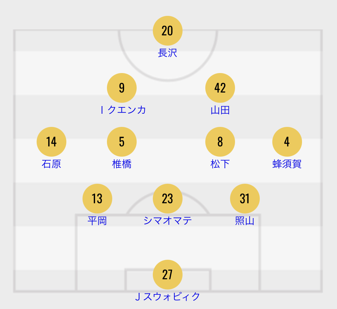Screen dimensions: 337x309
Task: Open the 蜂須賀 player link
Action: pyautogui.click(x=287, y=164)
